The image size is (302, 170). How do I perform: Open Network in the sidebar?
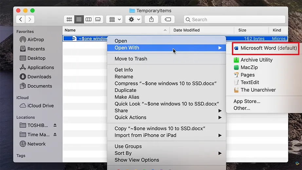[x=32, y=144]
